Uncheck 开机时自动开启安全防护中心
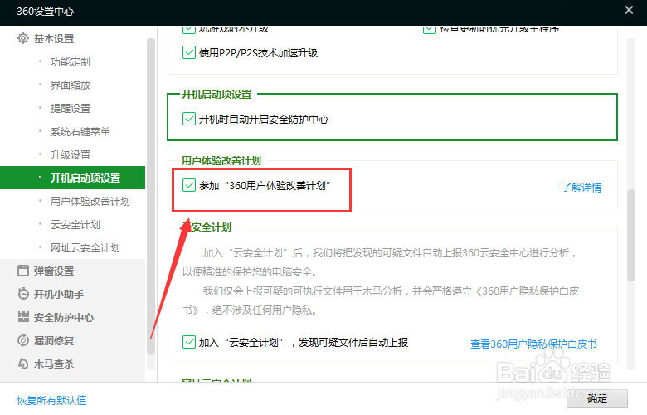The height and width of the screenshot is (415, 647). (x=189, y=119)
